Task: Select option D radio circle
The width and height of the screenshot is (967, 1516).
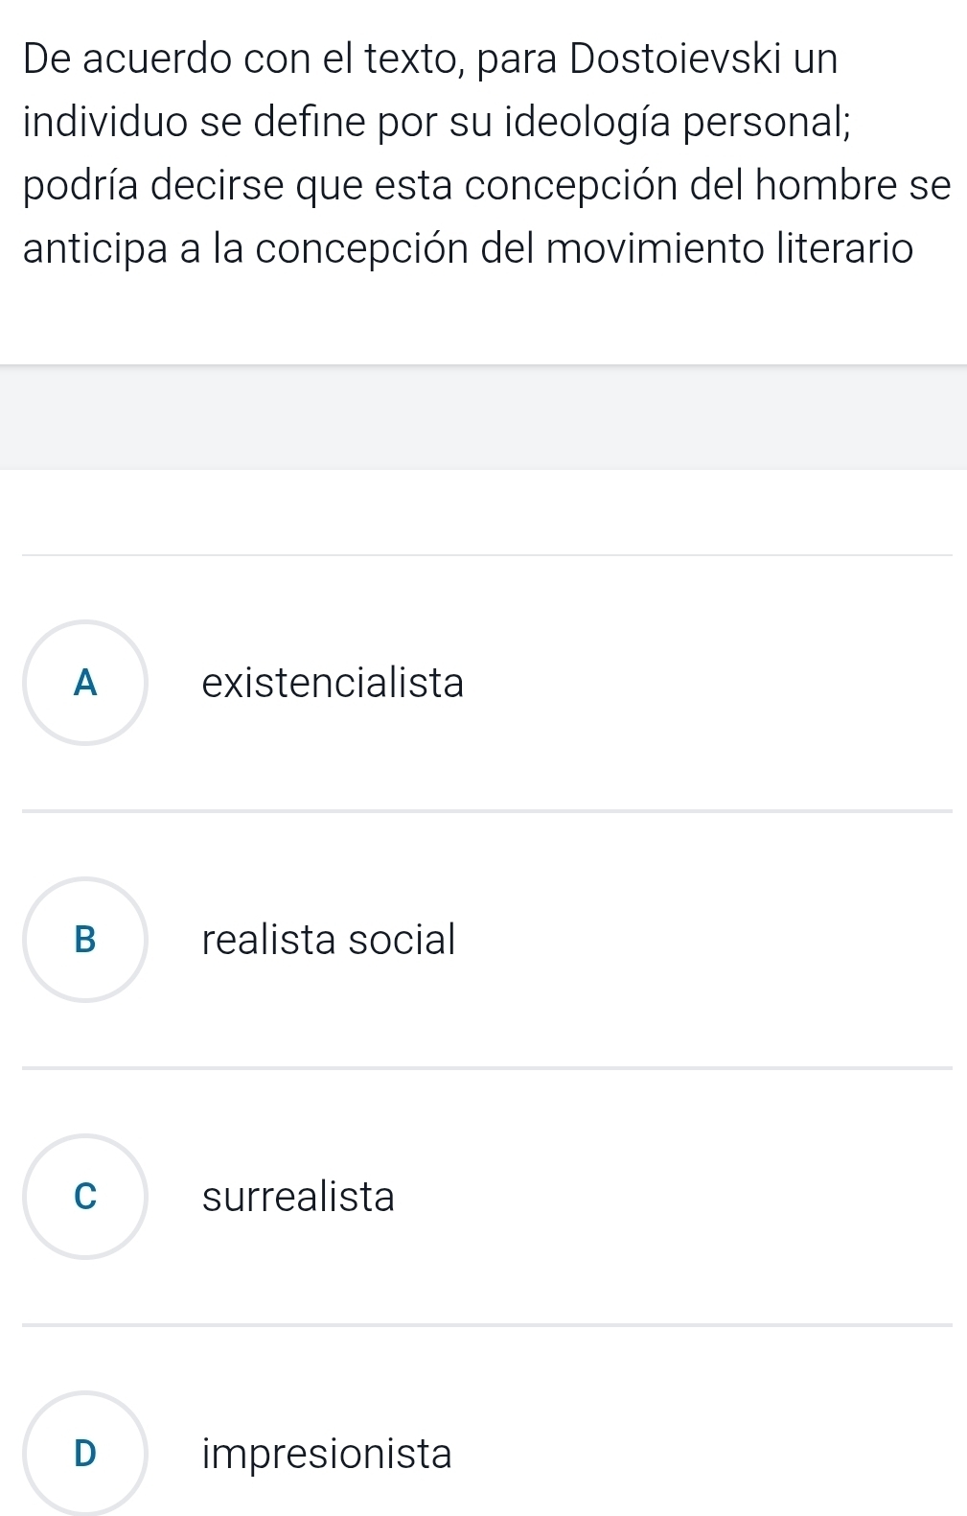Action: point(85,1454)
